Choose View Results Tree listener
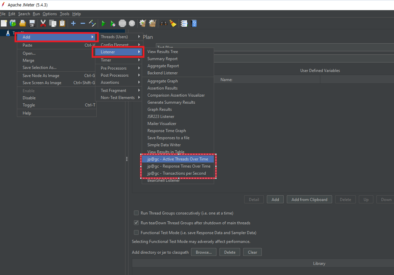This screenshot has height=275, width=394. (x=178, y=51)
